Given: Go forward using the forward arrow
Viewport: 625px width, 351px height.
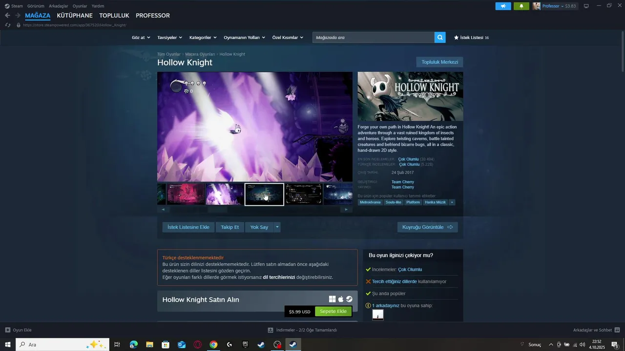Looking at the screenshot, I should click(x=18, y=16).
